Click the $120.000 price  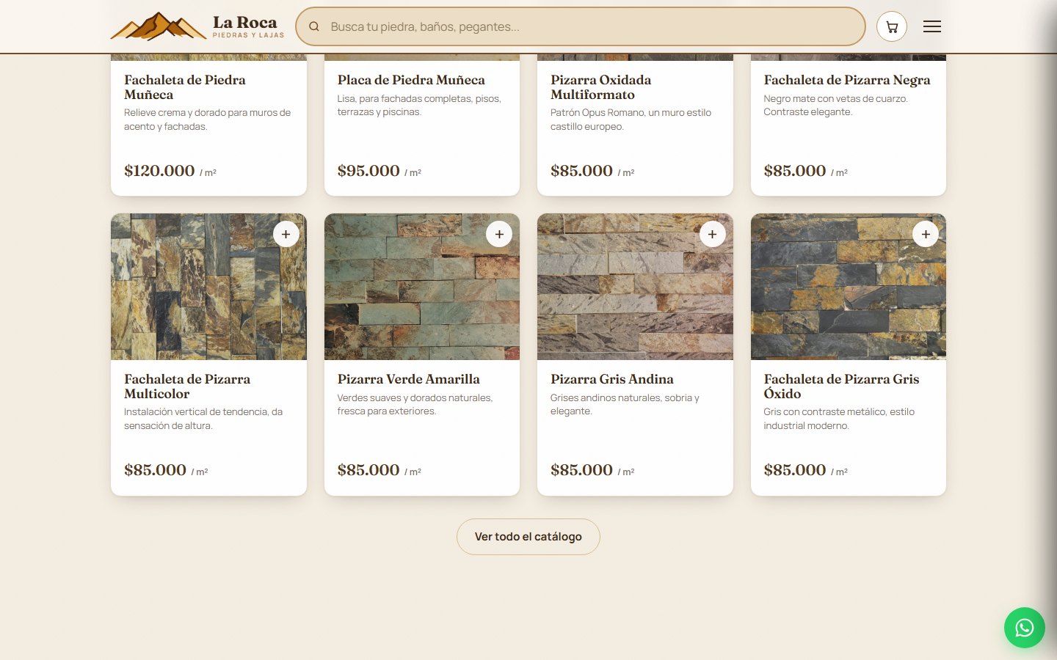click(159, 171)
